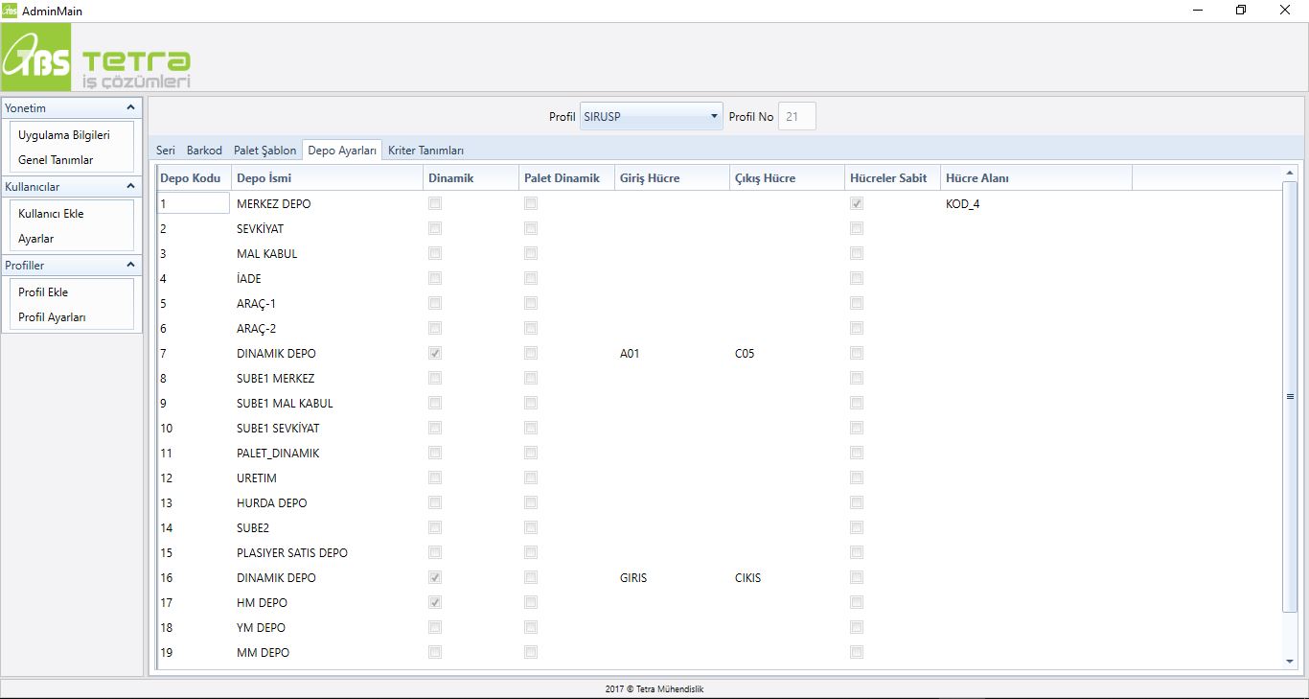This screenshot has height=699, width=1309.
Task: Click the table scrollbar down arrow
Action: tap(1289, 661)
